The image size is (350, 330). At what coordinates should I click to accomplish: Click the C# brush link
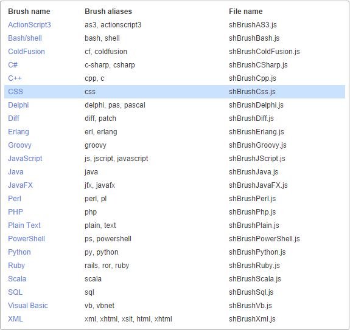tap(13, 65)
